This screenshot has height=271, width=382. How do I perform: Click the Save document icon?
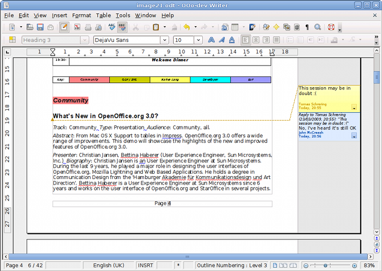39,27
